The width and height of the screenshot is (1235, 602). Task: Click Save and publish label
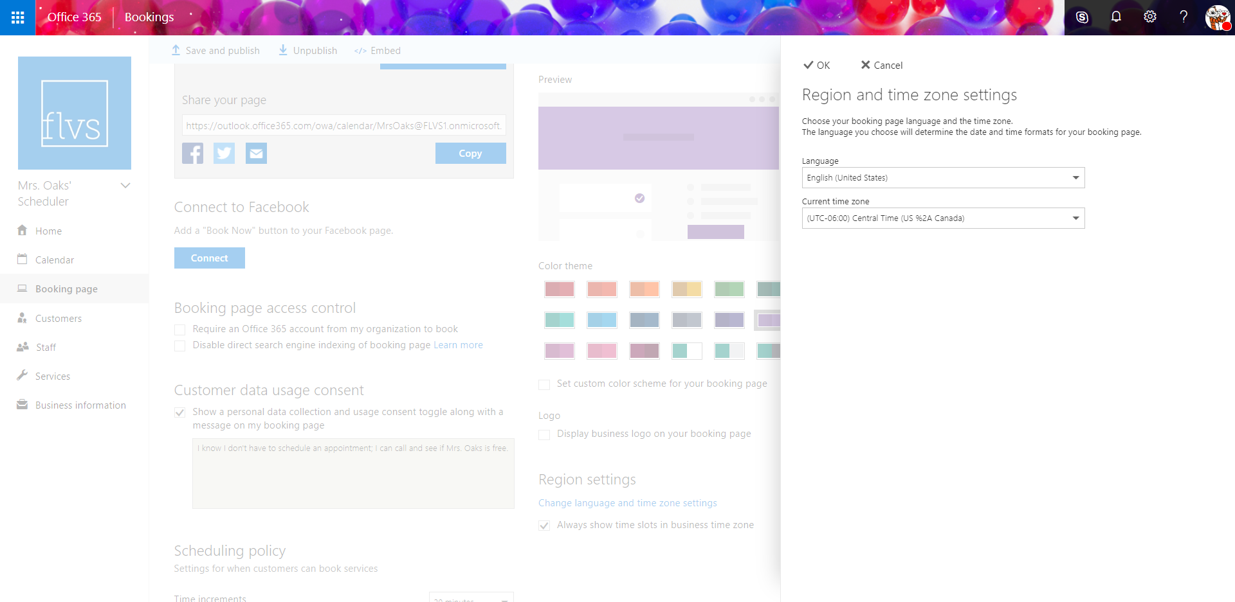pos(223,51)
